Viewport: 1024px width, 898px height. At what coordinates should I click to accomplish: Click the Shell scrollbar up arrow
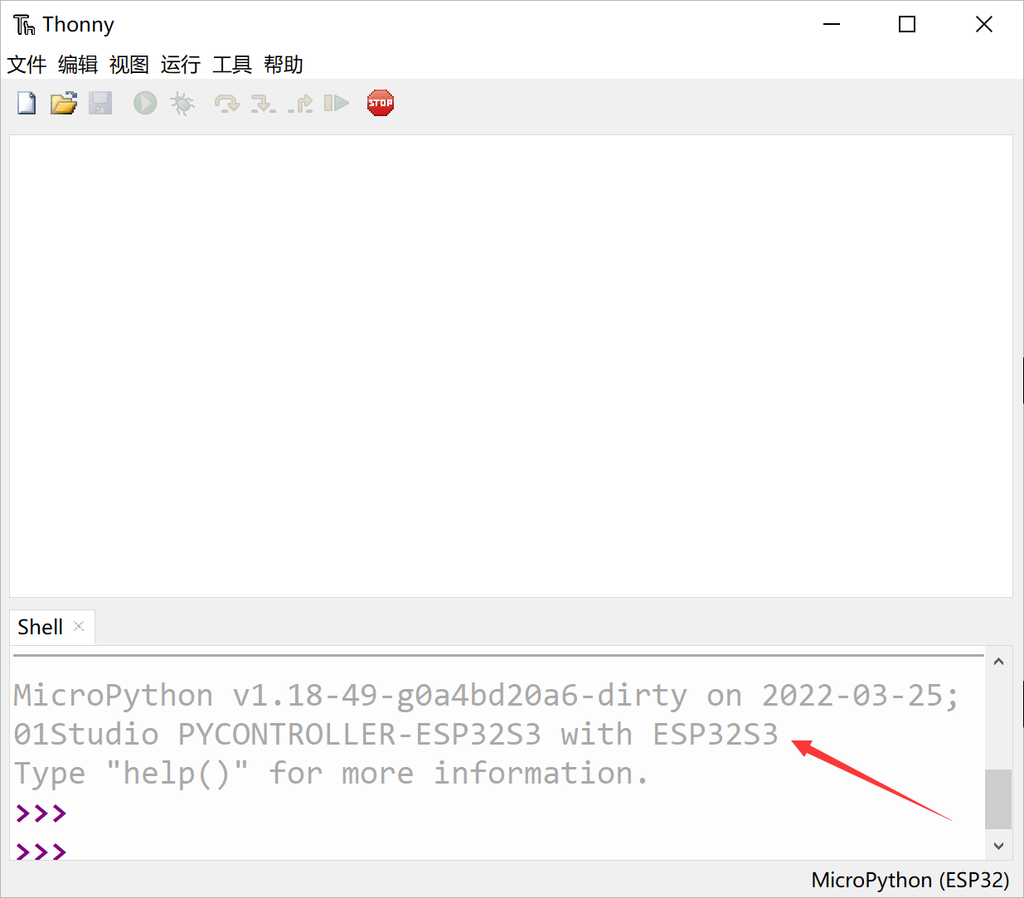click(x=998, y=661)
